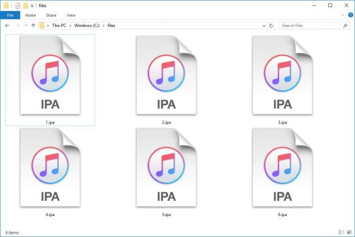The width and height of the screenshot is (355, 237).
Task: Go back with the Back arrow
Action: click(x=7, y=26)
